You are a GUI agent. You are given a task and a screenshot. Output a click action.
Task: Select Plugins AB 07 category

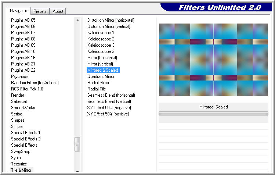click(23, 33)
